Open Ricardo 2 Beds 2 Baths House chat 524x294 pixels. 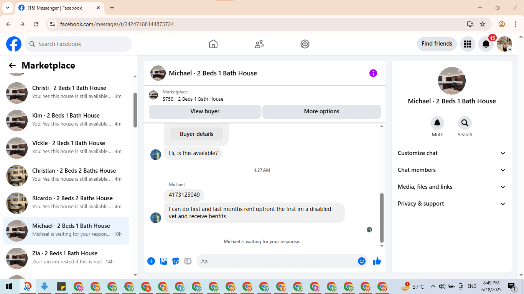pos(66,203)
